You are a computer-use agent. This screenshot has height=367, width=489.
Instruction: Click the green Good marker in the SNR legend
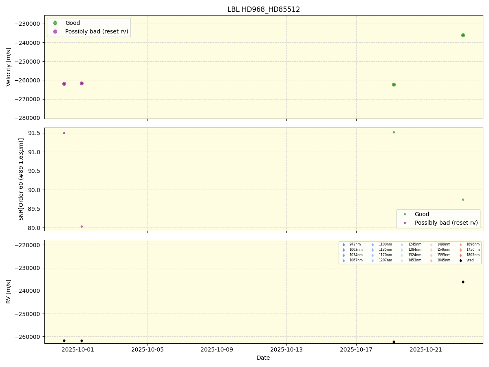tap(405, 214)
